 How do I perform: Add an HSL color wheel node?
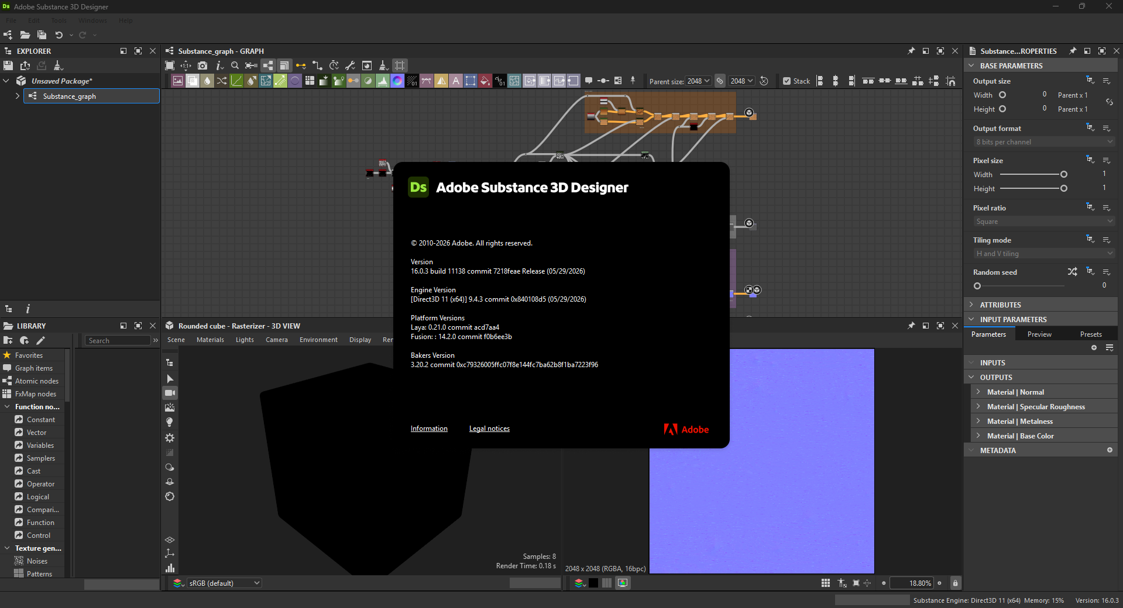[397, 81]
